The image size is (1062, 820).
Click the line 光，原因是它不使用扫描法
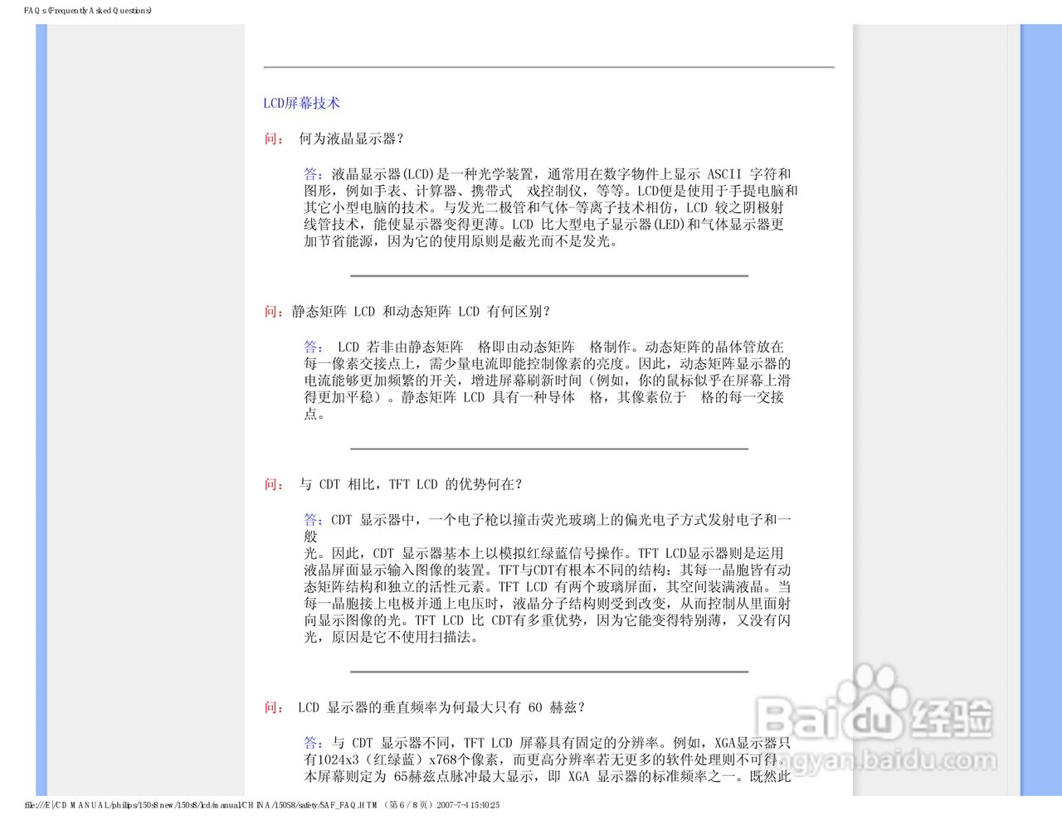[392, 637]
